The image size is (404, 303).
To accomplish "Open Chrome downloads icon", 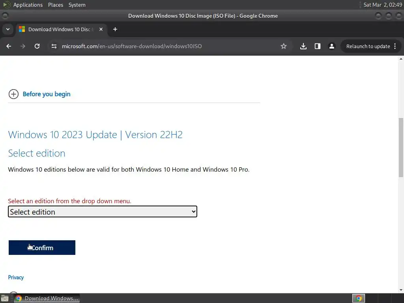I will pos(303,46).
